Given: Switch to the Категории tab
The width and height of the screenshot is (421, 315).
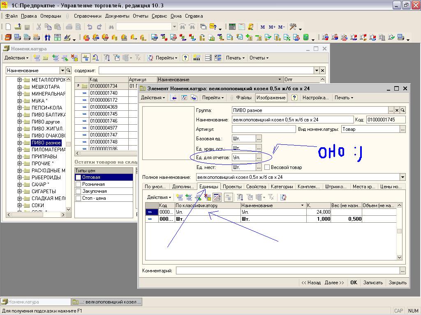Looking at the screenshot, I should click(x=282, y=187).
